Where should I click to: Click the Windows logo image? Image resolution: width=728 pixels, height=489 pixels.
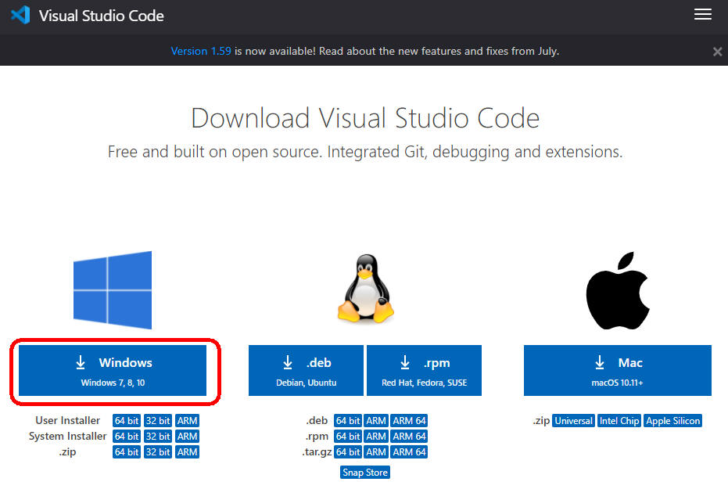coord(113,289)
